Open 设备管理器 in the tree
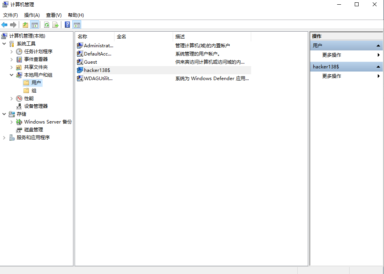The height and width of the screenshot is (274, 384). click(36, 106)
